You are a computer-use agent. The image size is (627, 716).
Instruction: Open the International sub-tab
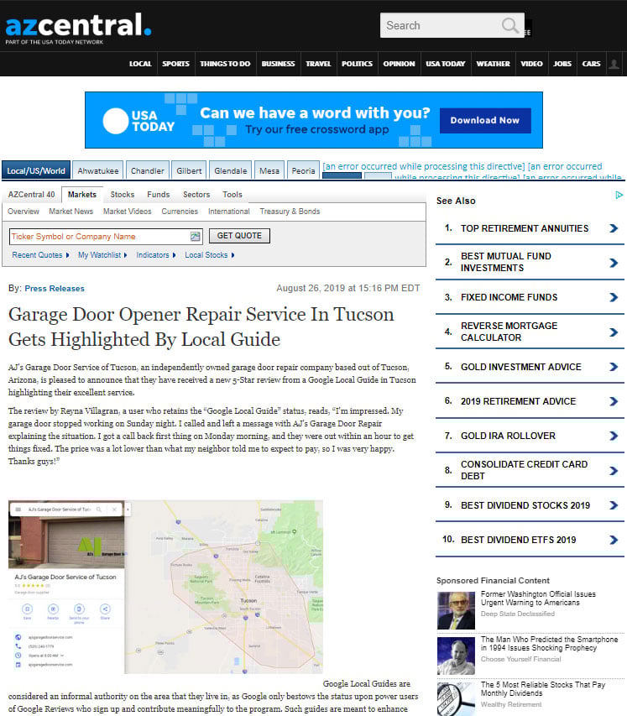pyautogui.click(x=229, y=212)
